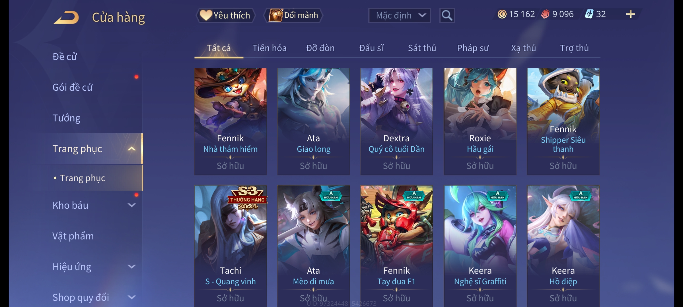This screenshot has height=307, width=683.
Task: Switch to the Tiến hóa tab
Action: click(x=269, y=48)
